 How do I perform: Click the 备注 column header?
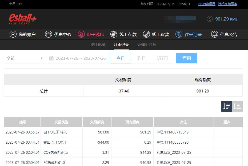tap(183, 122)
